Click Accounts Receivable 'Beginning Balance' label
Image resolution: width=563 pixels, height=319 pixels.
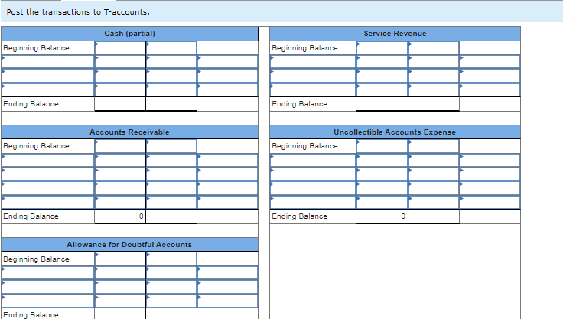[x=36, y=146]
